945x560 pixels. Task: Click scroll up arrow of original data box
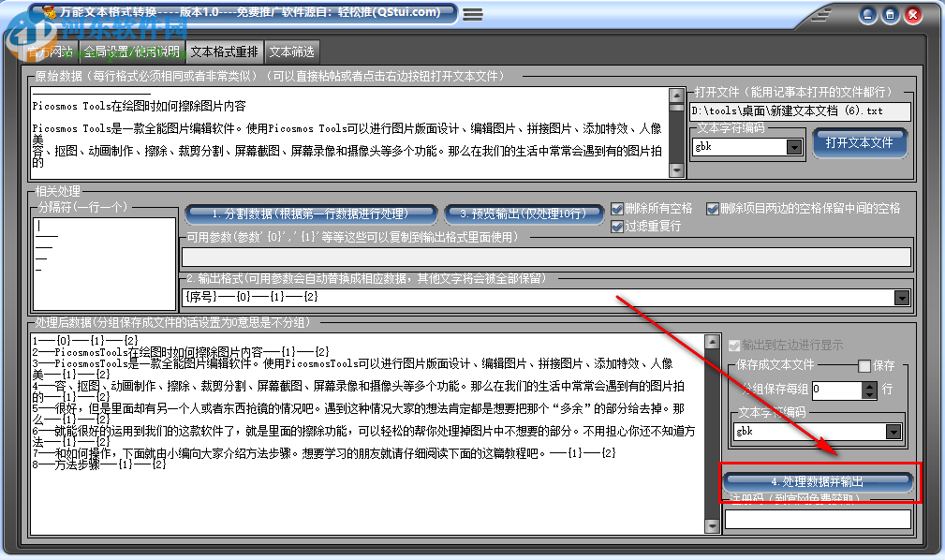[677, 95]
